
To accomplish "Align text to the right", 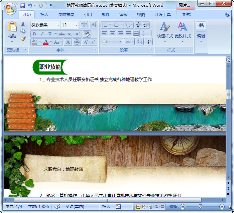I will pos(120,33).
